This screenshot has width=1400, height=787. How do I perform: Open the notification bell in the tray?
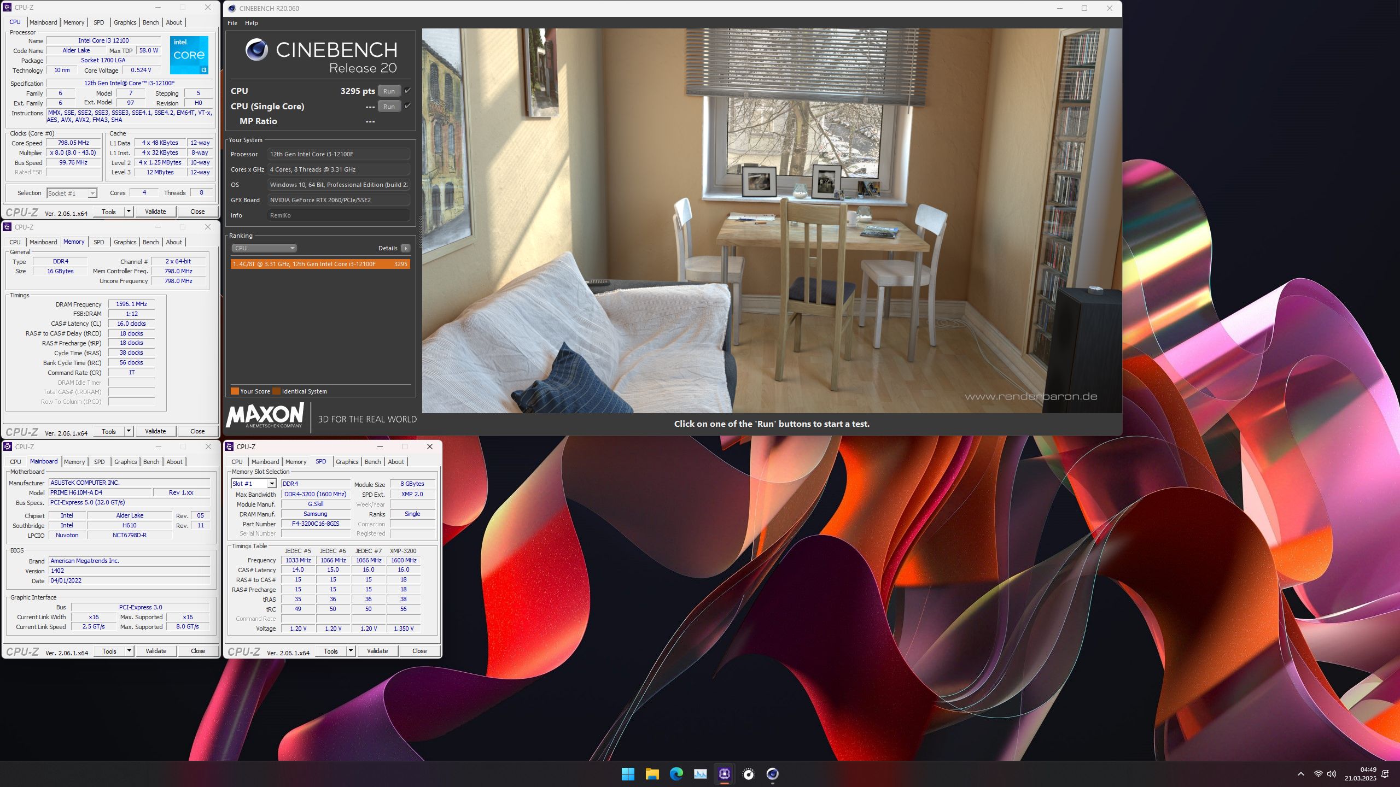click(1385, 774)
